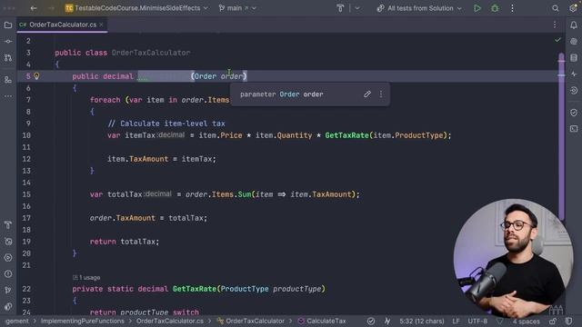The image size is (582, 327).
Task: Open the NuGet package tool window icon
Action: click(8, 242)
